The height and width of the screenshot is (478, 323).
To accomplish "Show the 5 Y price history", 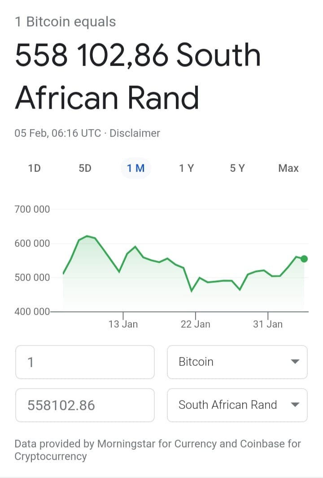I will click(x=237, y=168).
